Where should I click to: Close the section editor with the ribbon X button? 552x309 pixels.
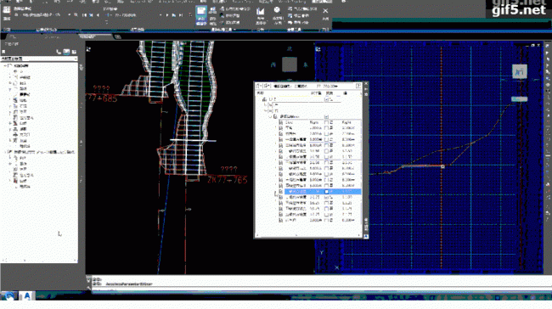[325, 11]
